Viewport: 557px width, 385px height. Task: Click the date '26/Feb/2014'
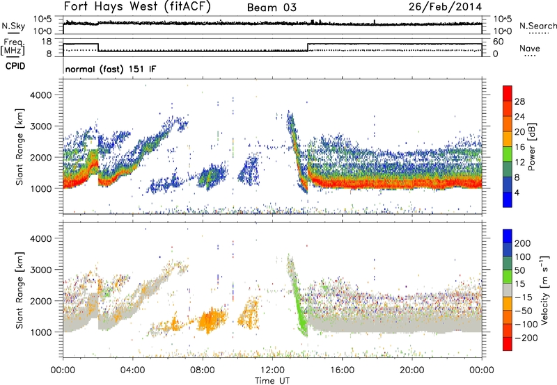point(445,7)
